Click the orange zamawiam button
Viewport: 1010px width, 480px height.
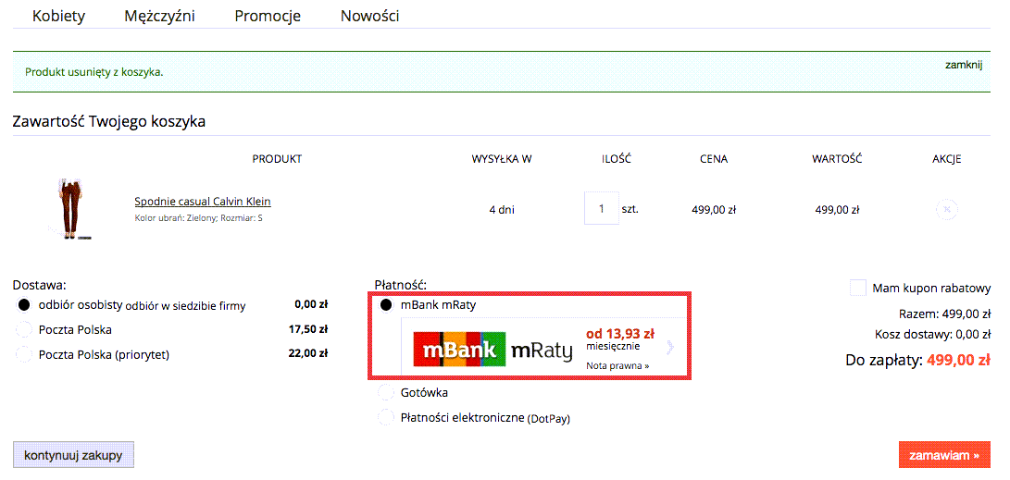click(x=943, y=455)
